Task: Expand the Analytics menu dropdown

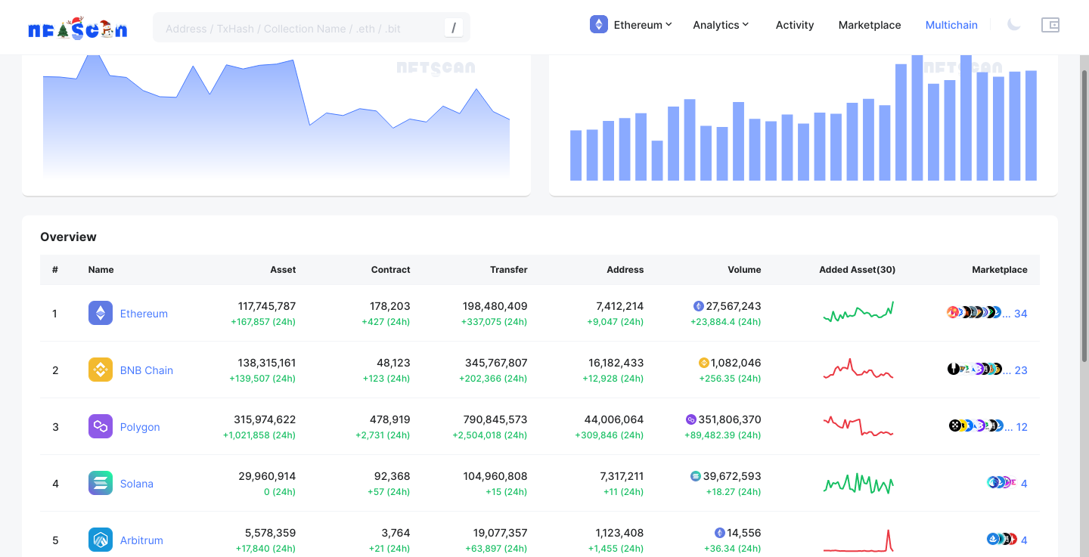Action: click(721, 25)
